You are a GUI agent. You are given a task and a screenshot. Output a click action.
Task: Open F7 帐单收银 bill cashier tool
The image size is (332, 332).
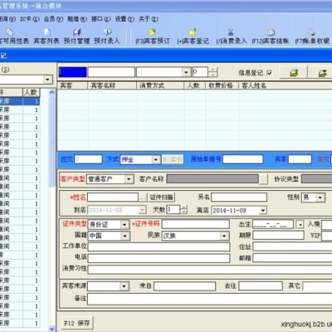coord(312,37)
